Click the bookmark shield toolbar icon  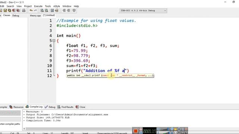tap(74, 10)
